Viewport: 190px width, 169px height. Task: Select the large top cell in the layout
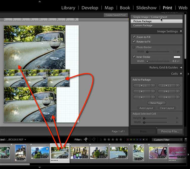pos(34,47)
